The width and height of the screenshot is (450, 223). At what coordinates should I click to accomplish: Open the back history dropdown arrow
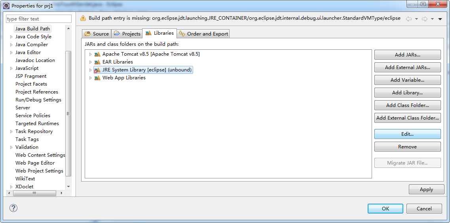416,19
